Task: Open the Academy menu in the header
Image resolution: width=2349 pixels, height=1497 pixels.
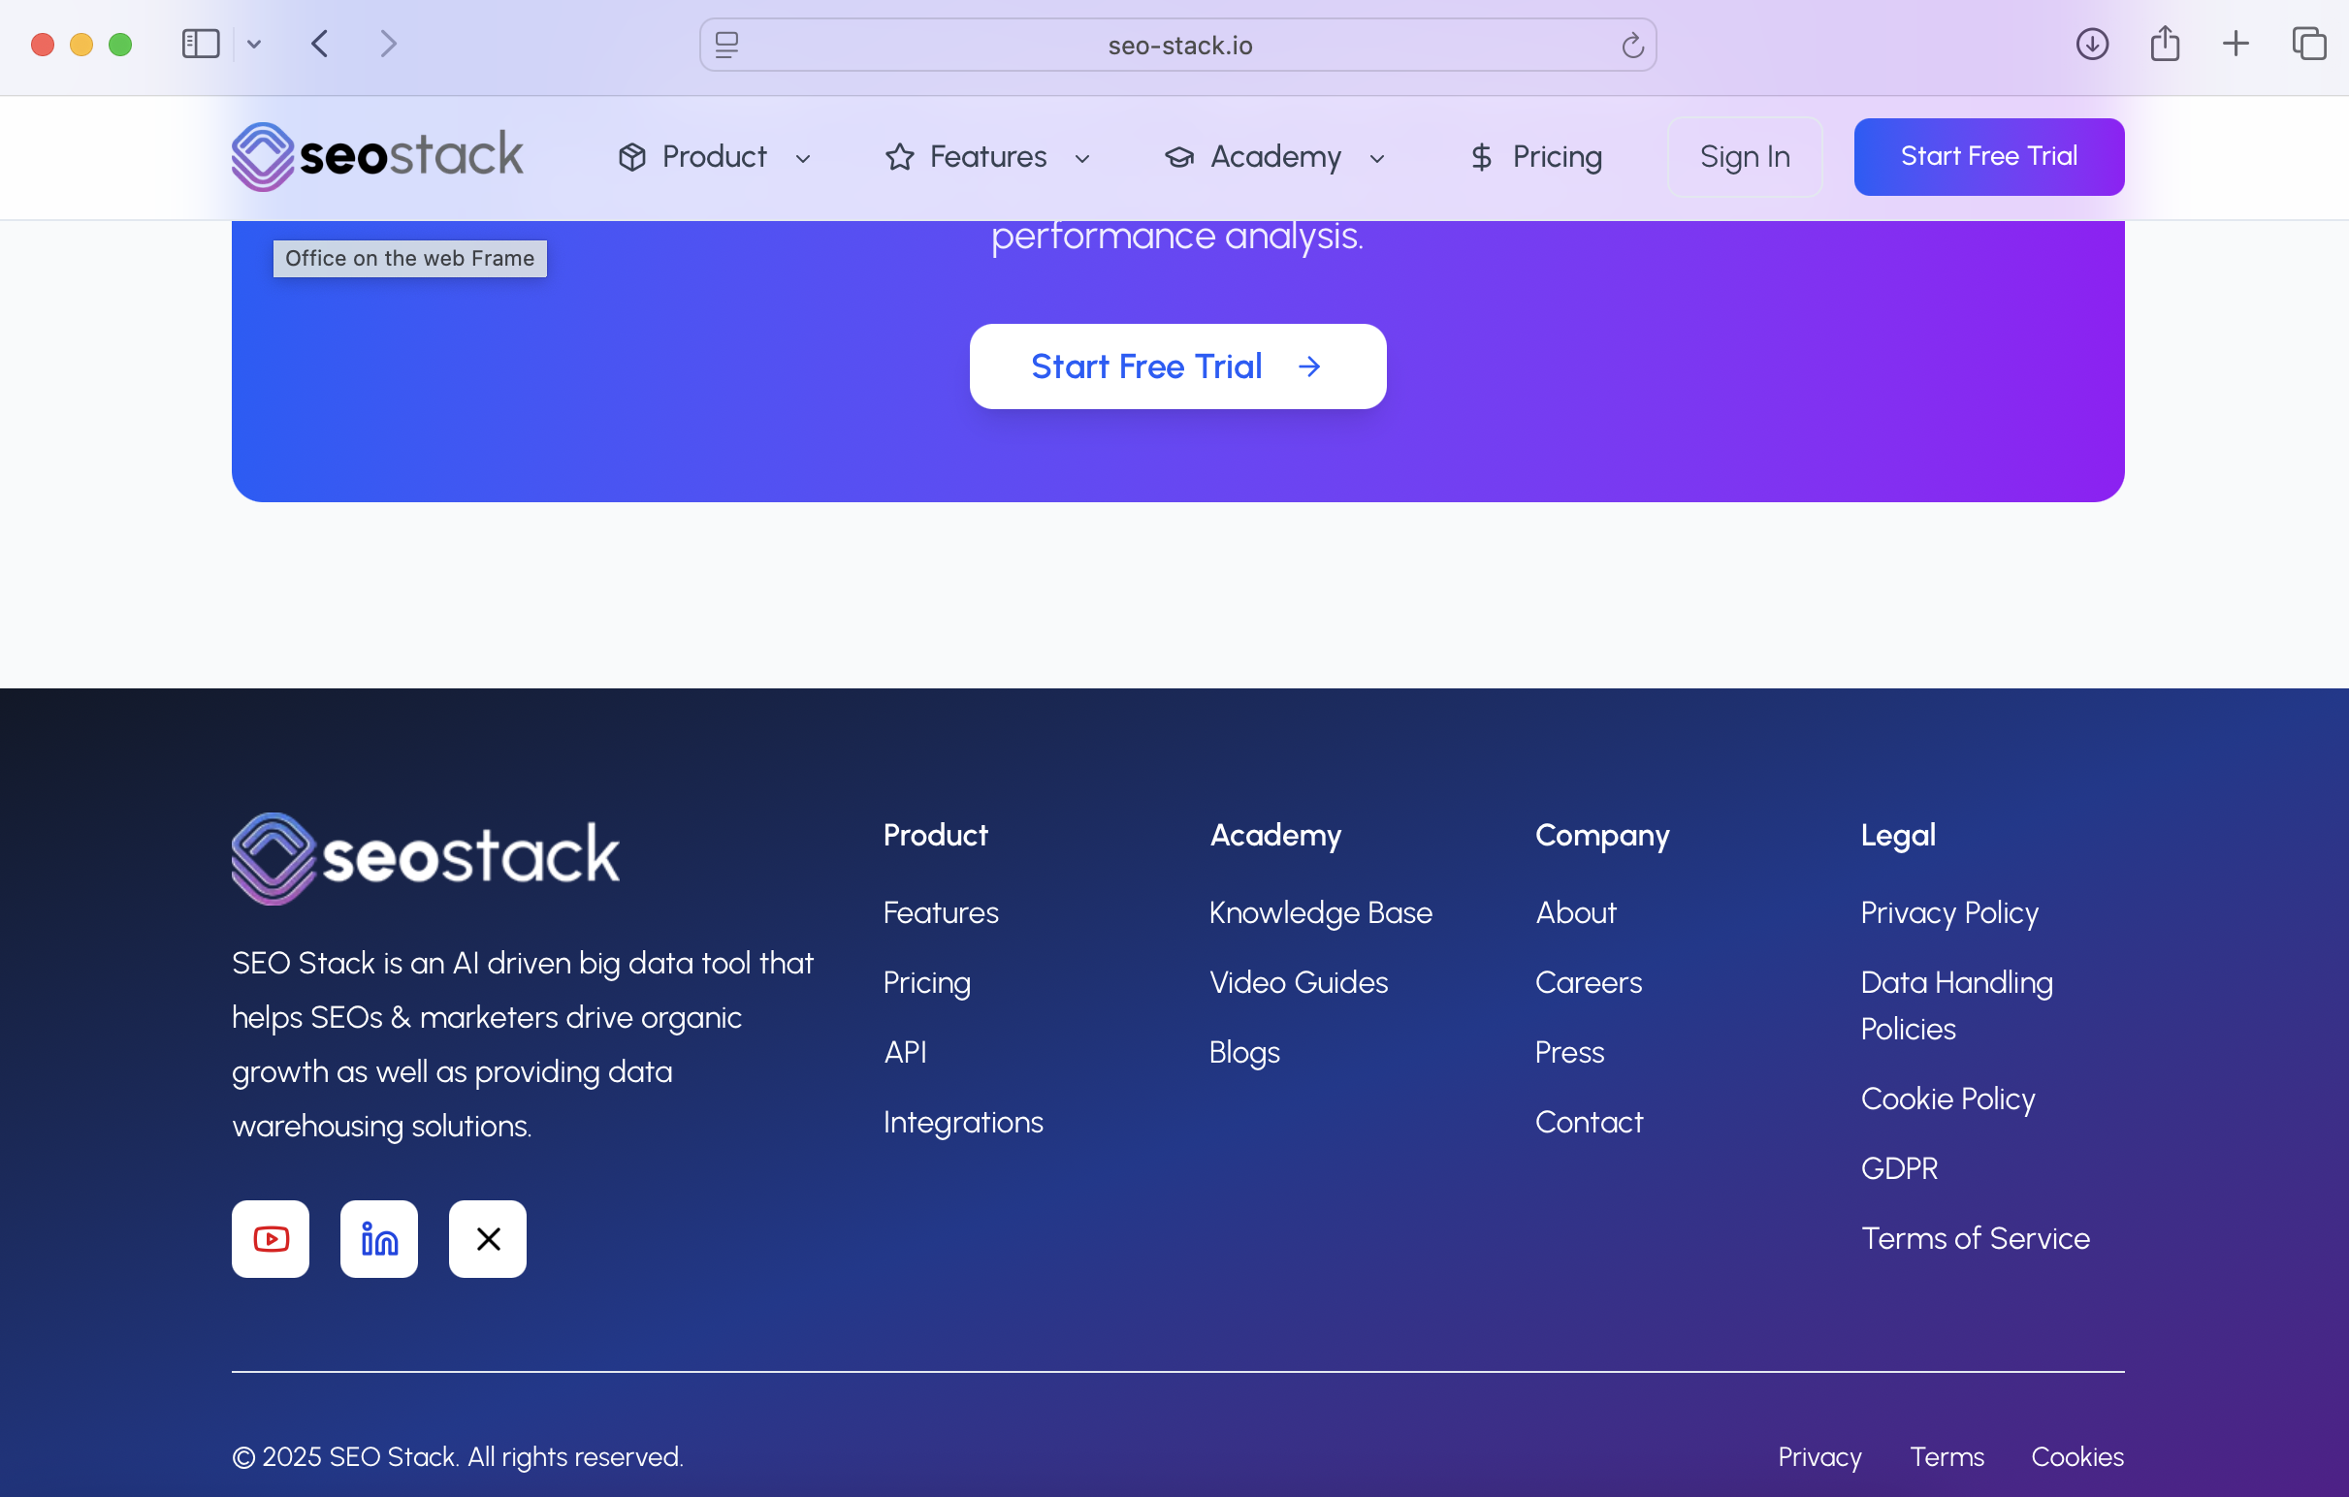Action: coord(1276,157)
